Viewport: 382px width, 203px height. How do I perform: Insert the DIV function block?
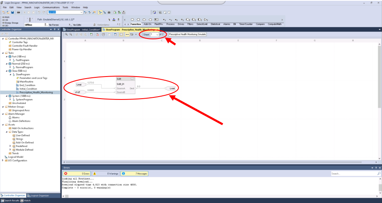[x=183, y=20]
